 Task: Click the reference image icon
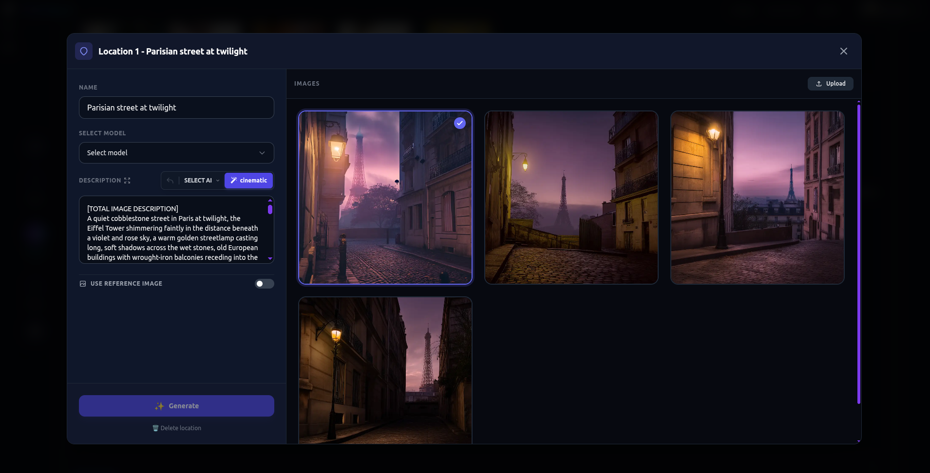tap(83, 284)
